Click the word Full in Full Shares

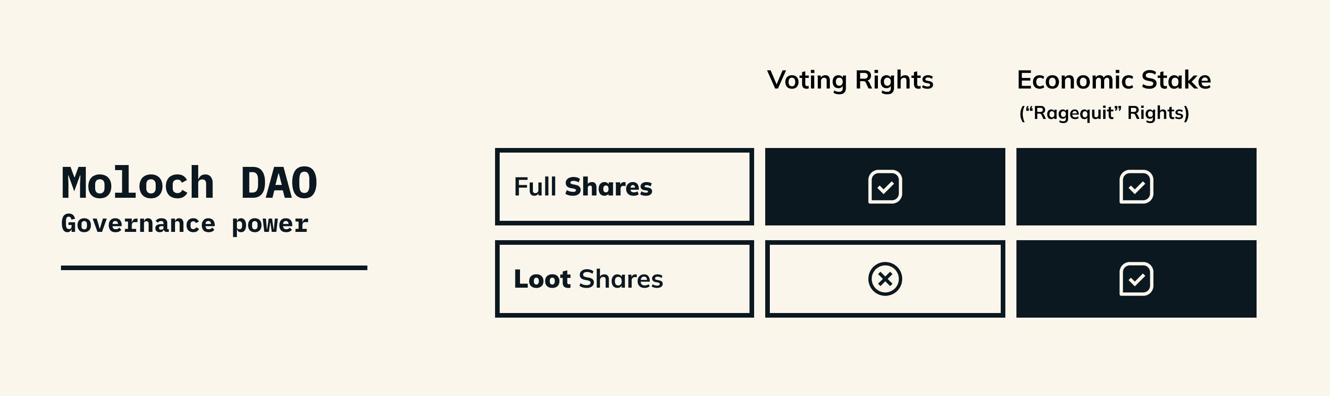(535, 187)
